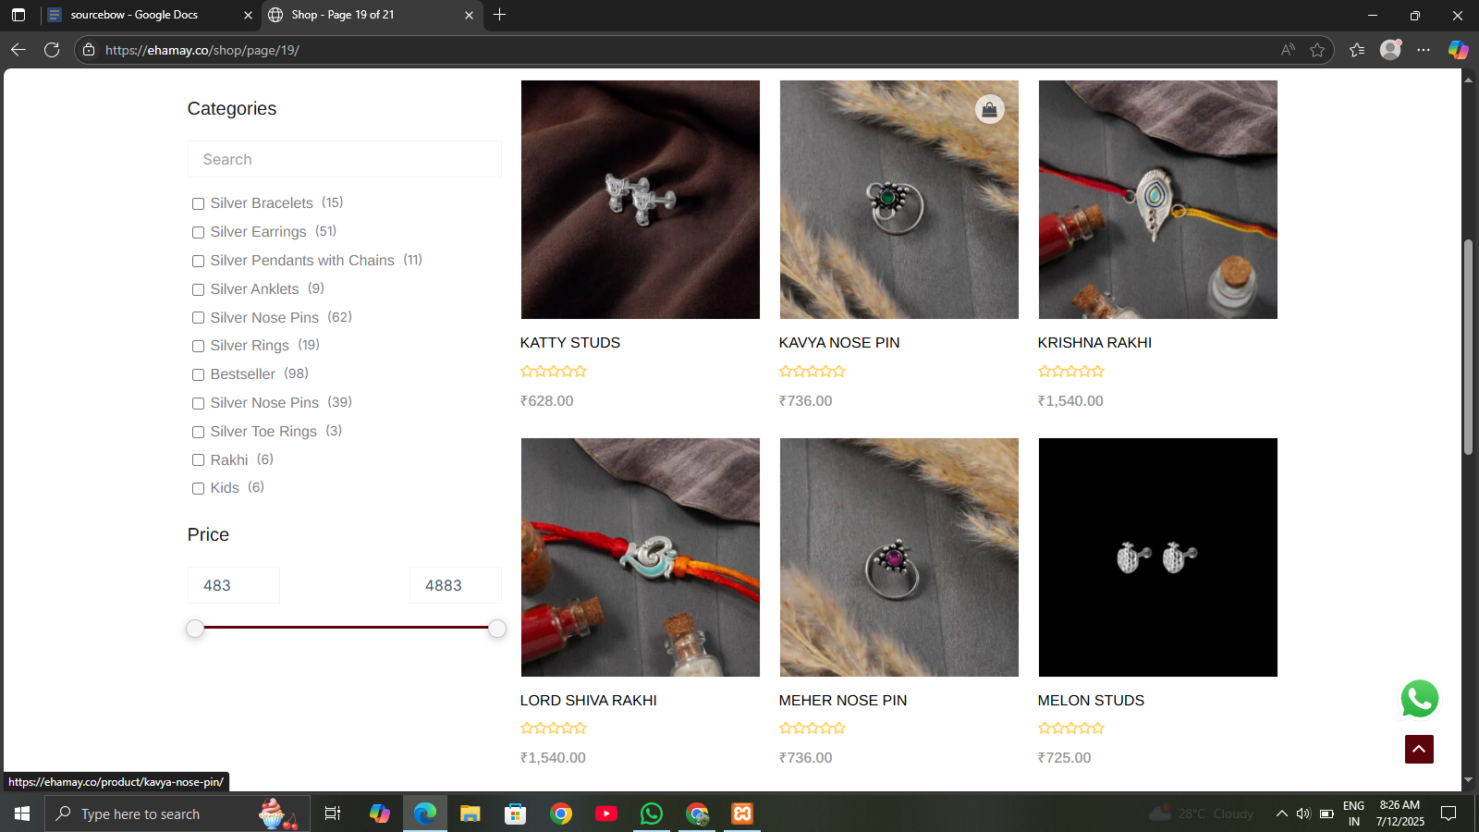Click the Katty Studs product image

(641, 200)
